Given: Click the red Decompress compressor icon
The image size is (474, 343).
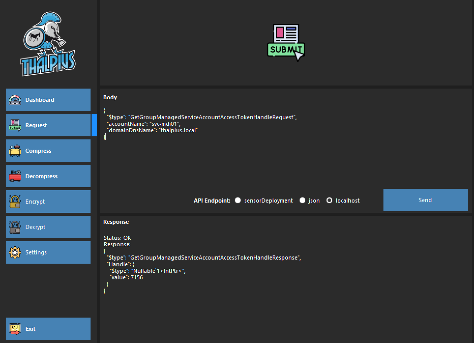Looking at the screenshot, I should [15, 176].
